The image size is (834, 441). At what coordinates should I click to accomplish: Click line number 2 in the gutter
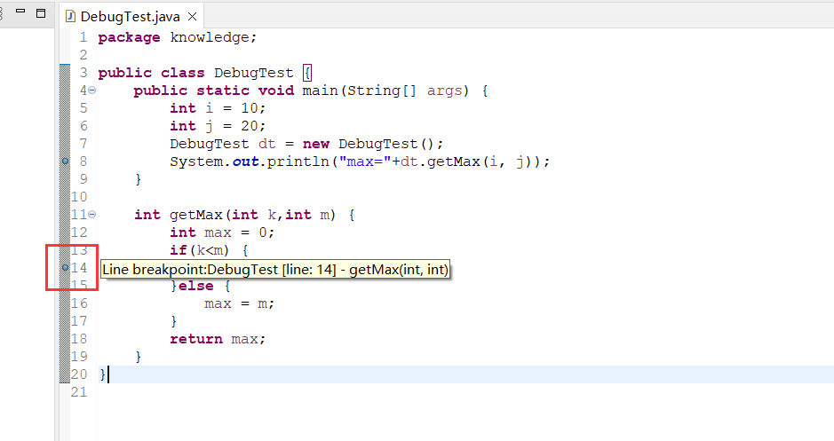click(x=83, y=55)
